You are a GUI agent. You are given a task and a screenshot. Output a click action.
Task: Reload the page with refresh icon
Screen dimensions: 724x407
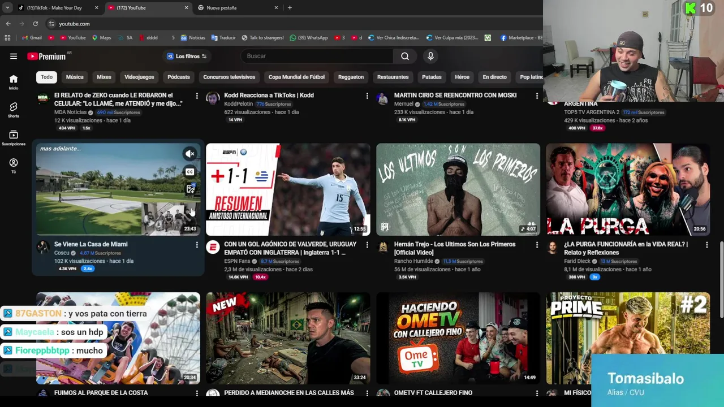(35, 24)
